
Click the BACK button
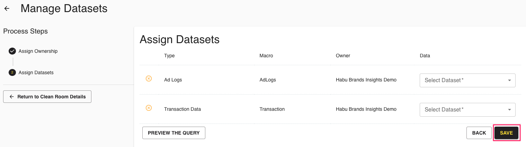(479, 133)
